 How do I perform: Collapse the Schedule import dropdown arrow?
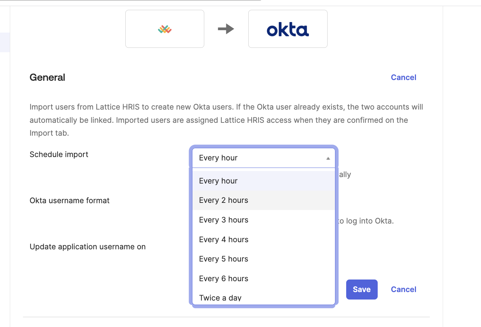tap(328, 158)
